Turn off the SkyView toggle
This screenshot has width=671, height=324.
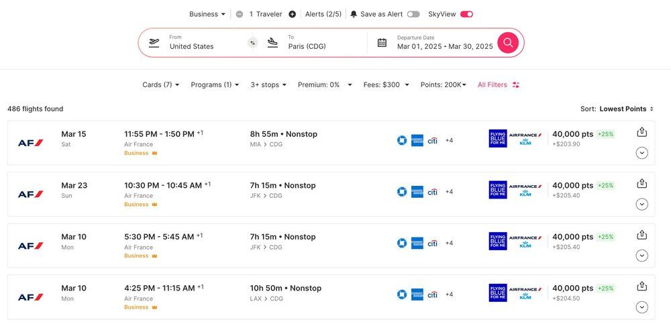pyautogui.click(x=466, y=14)
